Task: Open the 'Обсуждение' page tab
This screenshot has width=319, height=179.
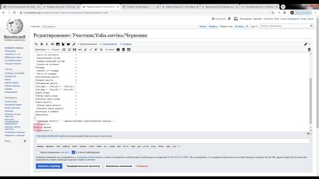Action: click(x=49, y=26)
